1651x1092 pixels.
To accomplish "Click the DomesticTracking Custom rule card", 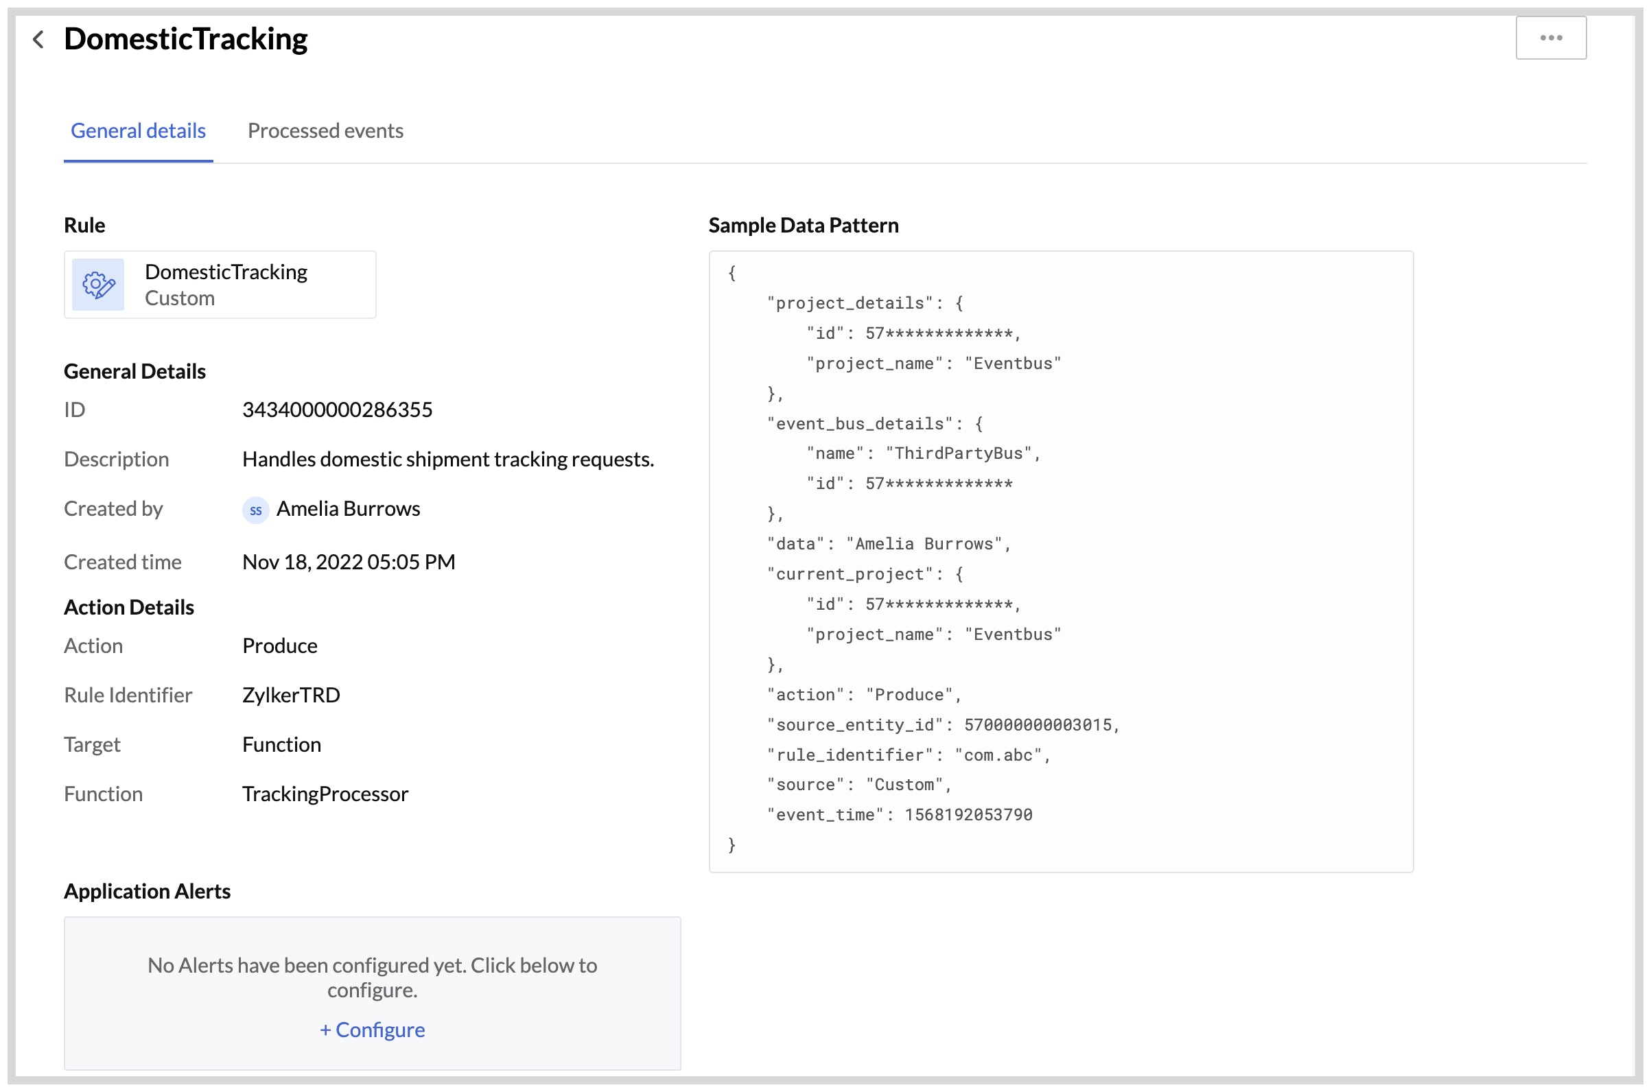I will coord(220,284).
